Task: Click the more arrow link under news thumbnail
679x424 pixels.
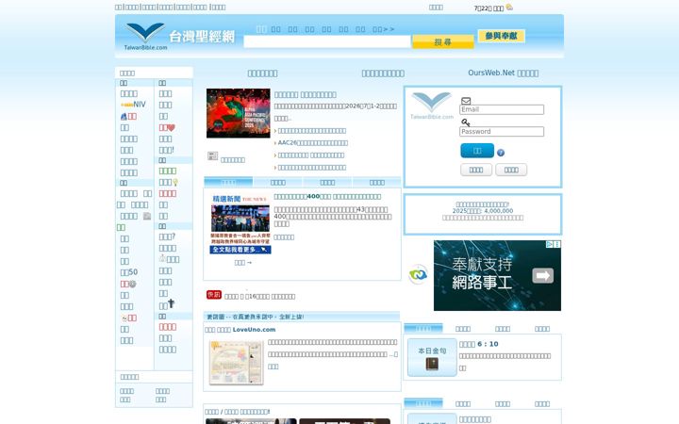Action: tap(243, 263)
